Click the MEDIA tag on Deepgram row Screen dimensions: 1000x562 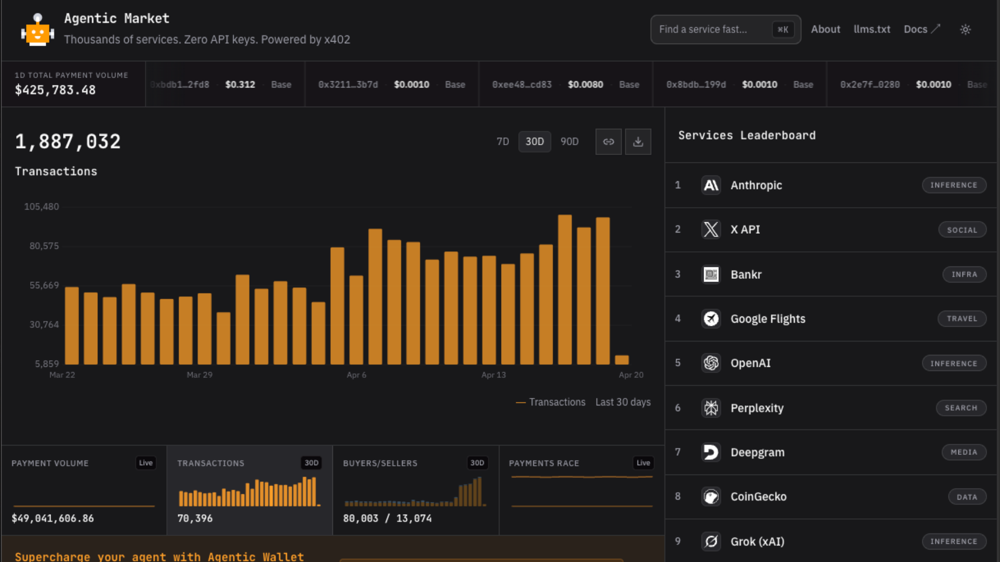click(964, 452)
